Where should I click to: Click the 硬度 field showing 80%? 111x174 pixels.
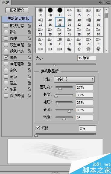tap(84, 110)
